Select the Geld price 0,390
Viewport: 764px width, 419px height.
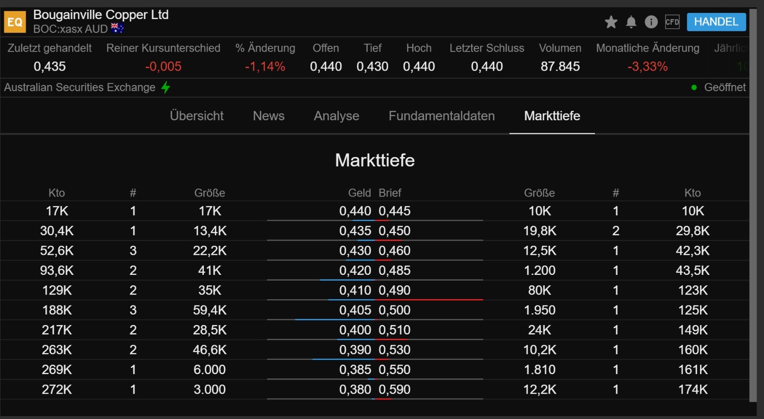pos(355,350)
